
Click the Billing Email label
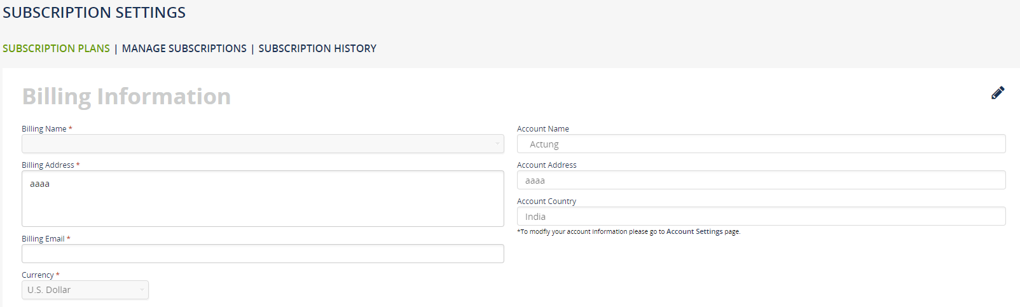[x=43, y=239]
